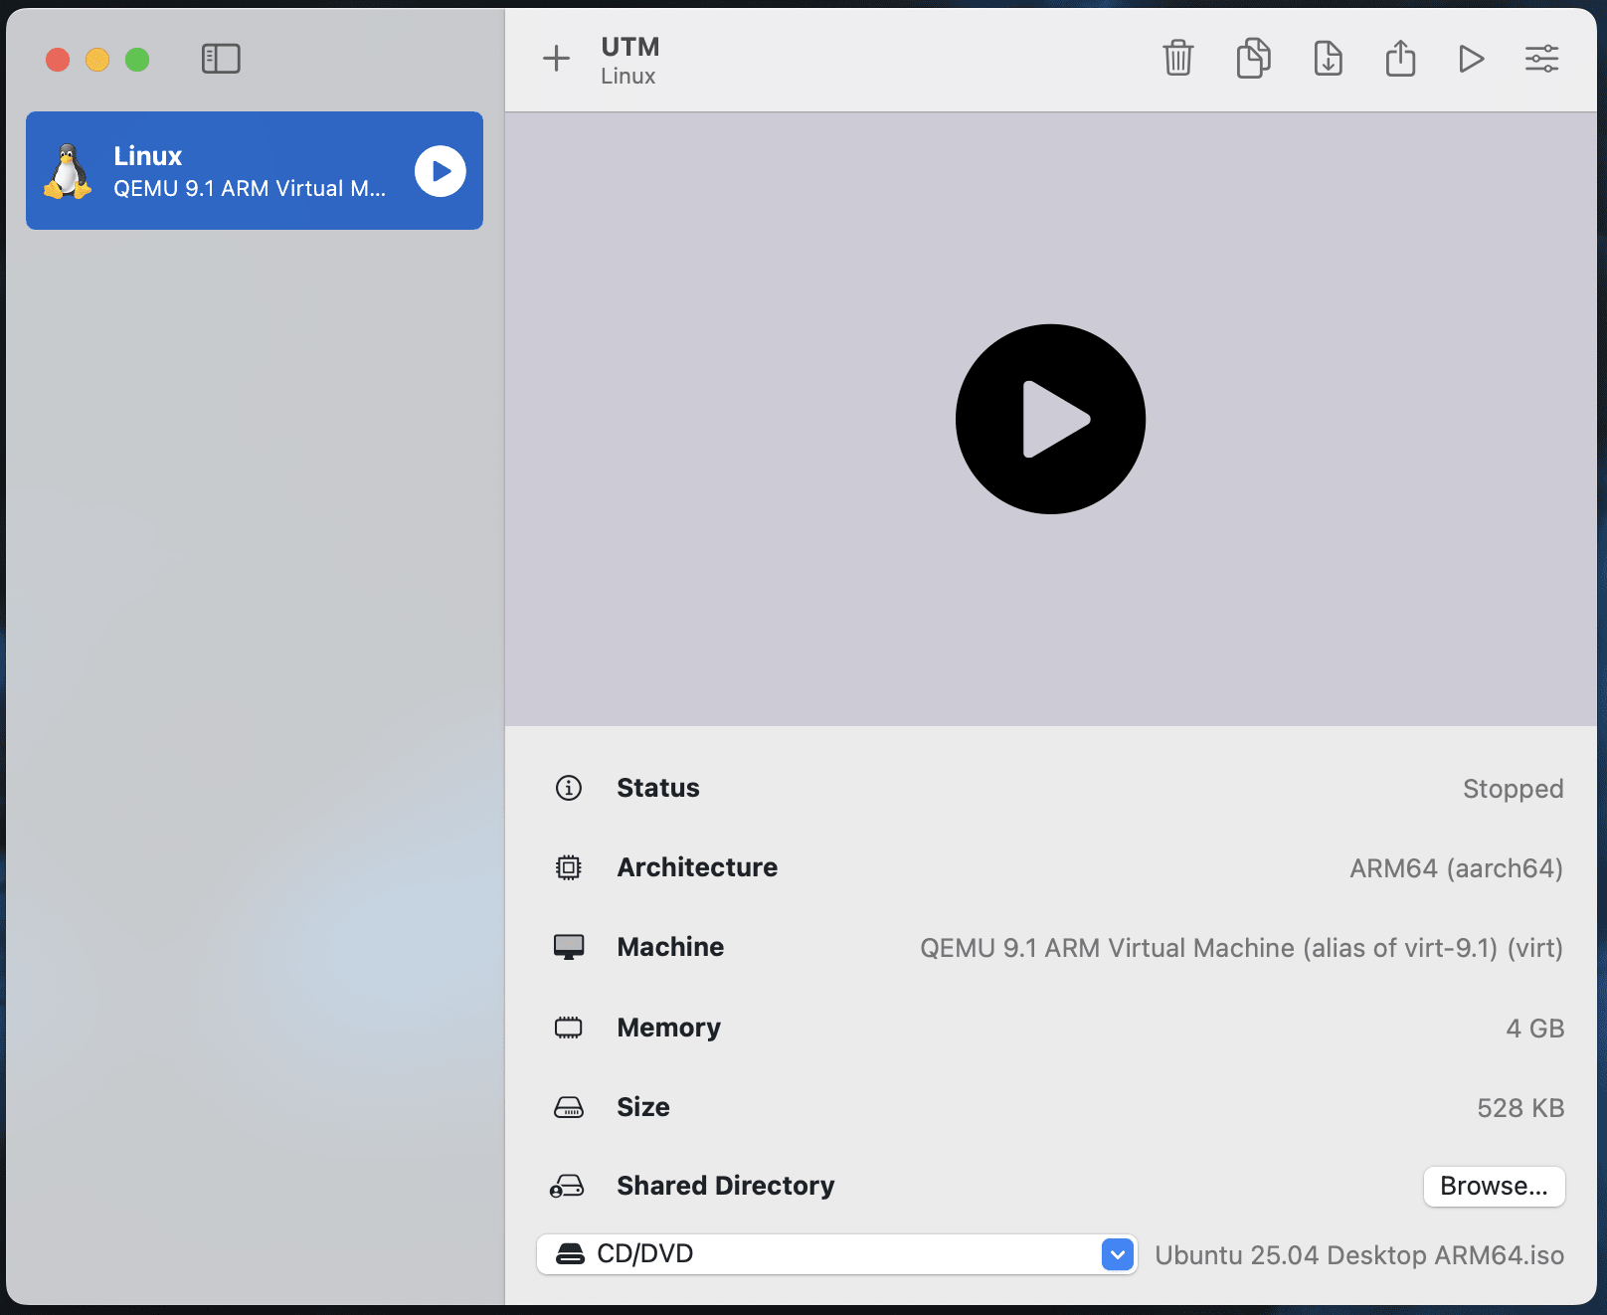Click the Architecture chip icon

[x=569, y=867]
